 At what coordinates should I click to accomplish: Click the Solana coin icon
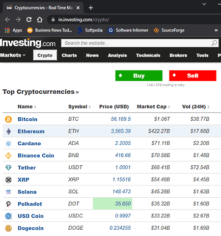point(8,192)
